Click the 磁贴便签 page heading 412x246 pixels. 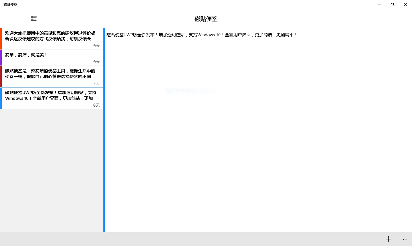pyautogui.click(x=206, y=19)
